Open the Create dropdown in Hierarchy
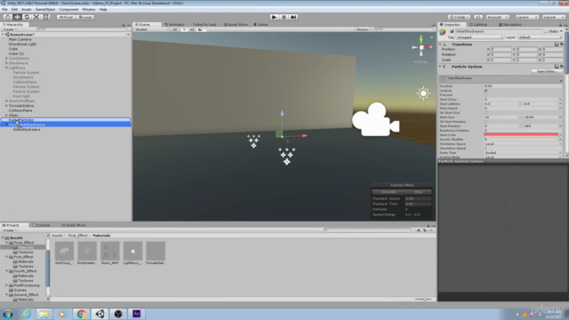The image size is (569, 320). 10,29
